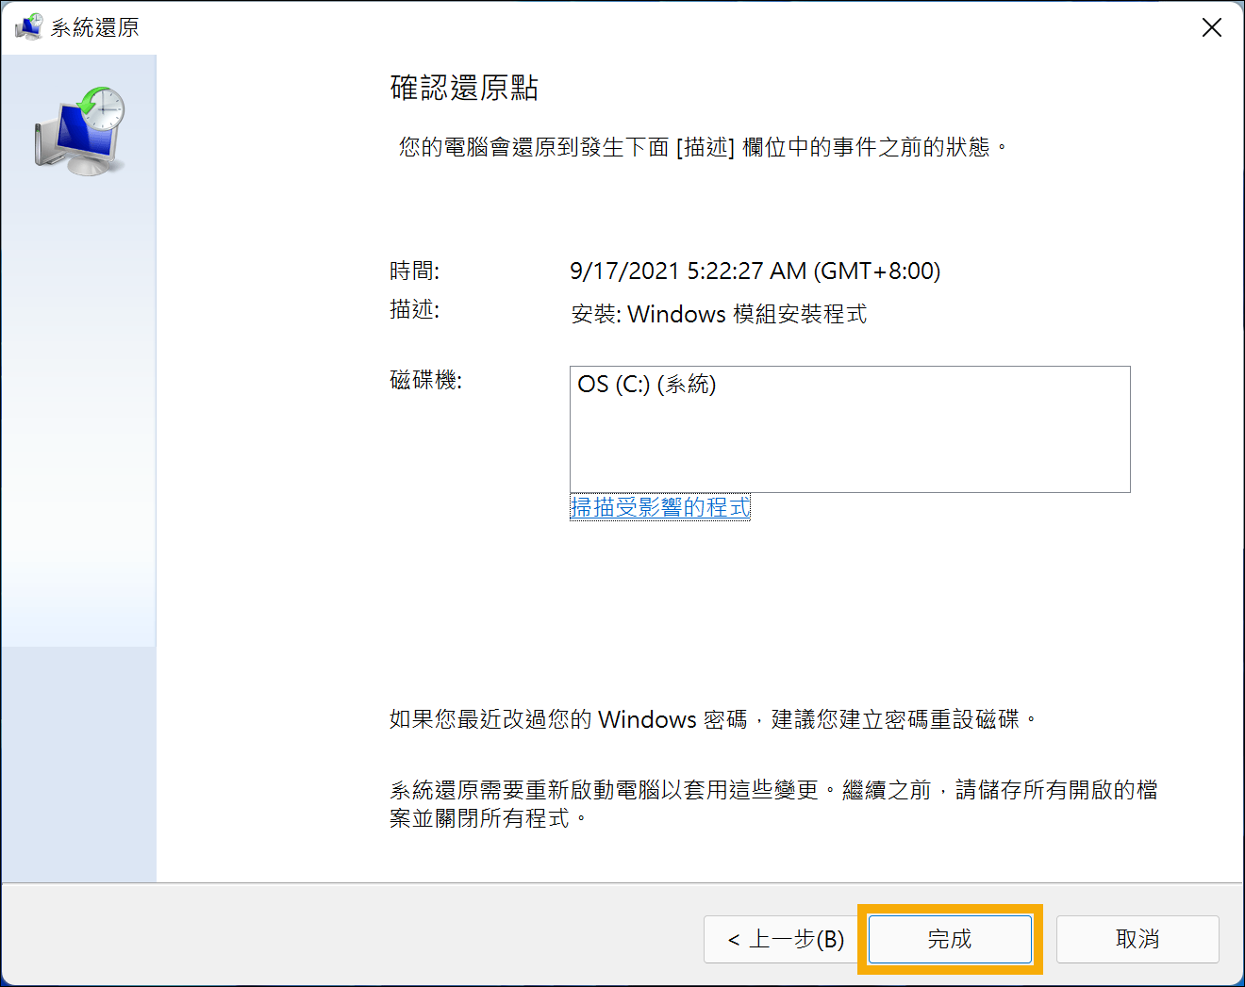
Task: Click the System Restore title bar icon
Action: pyautogui.click(x=29, y=26)
